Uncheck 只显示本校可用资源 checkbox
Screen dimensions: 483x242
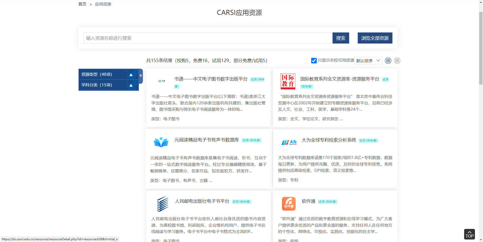coord(314,61)
